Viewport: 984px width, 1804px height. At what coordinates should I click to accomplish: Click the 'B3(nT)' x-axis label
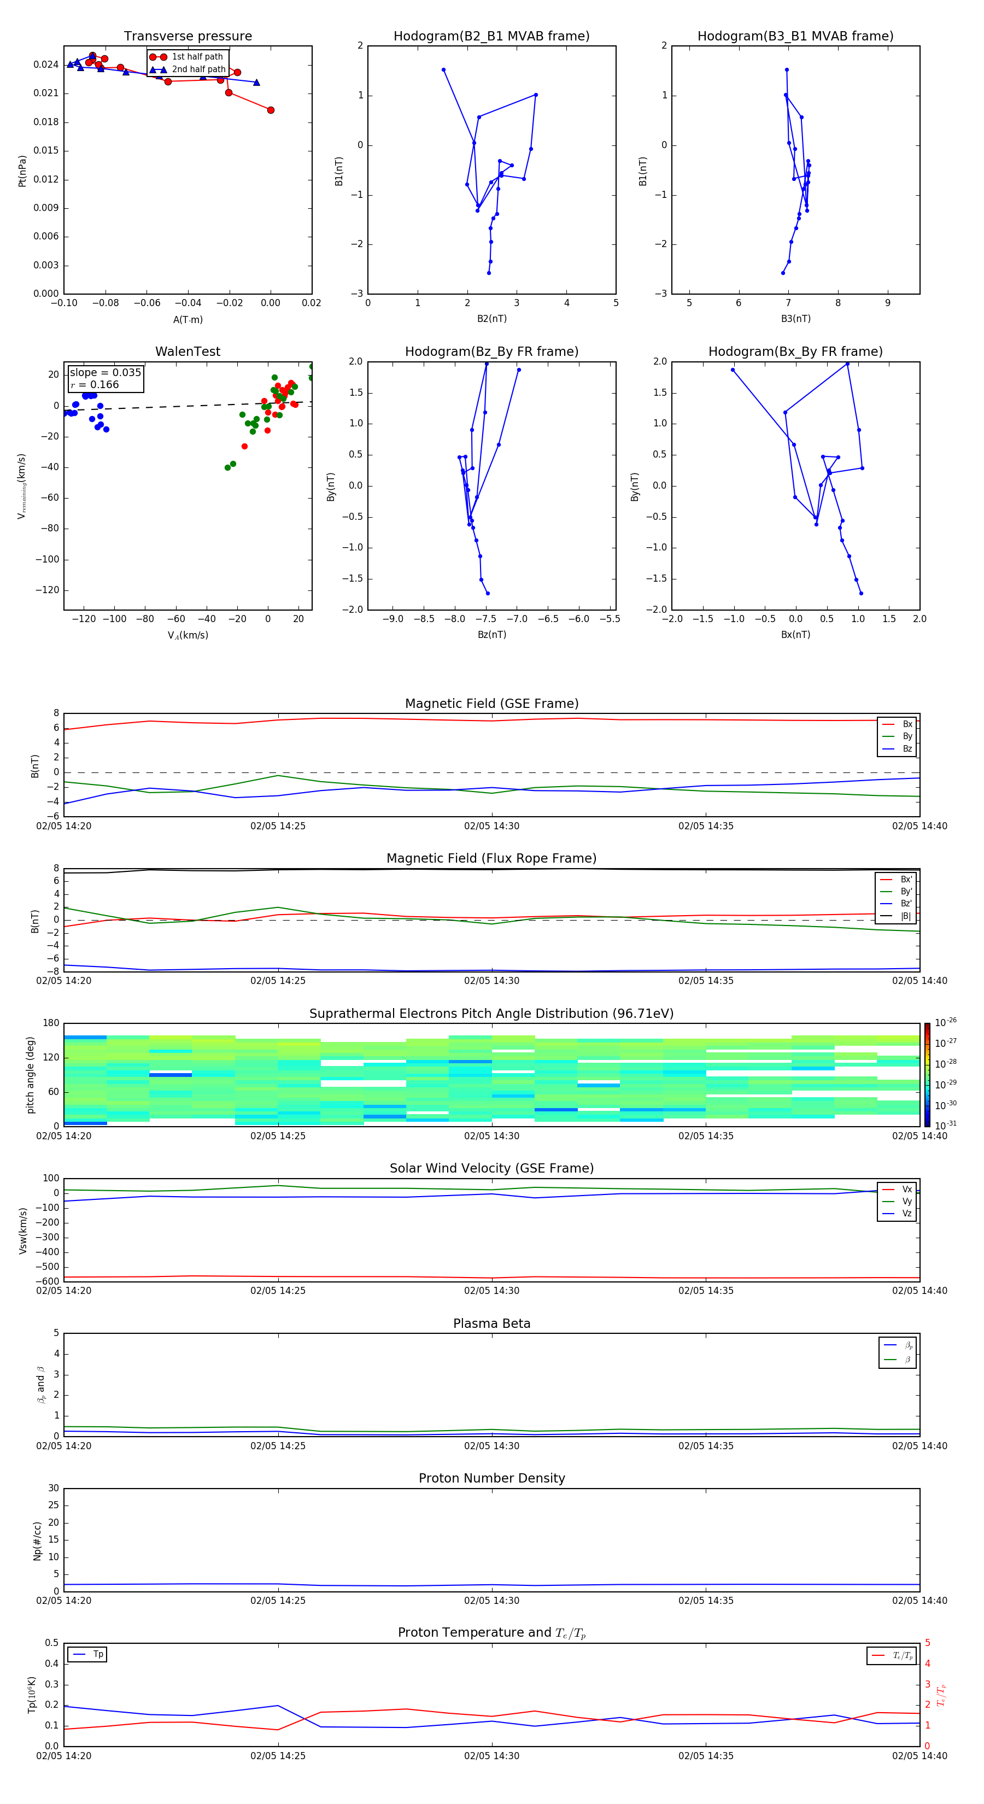tap(795, 319)
